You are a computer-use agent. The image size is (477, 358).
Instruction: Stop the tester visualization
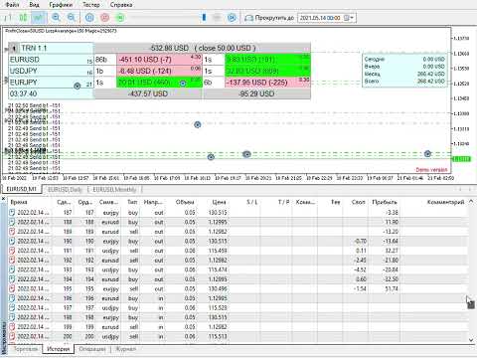(104, 18)
